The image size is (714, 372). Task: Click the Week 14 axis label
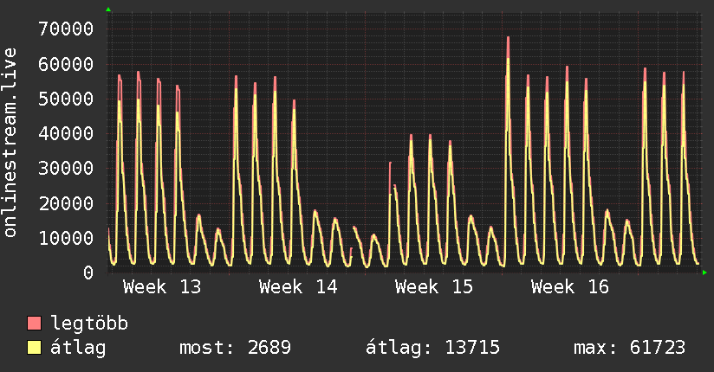[x=298, y=287]
